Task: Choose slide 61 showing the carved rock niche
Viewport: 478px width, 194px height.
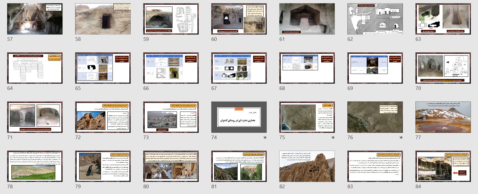Action: tap(307, 19)
